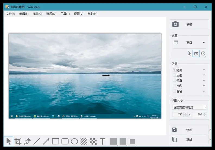Select the Pixelate checkerboard tool

point(93,141)
